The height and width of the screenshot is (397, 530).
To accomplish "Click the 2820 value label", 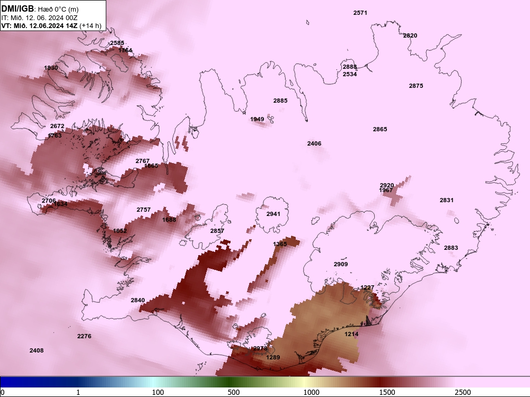I will point(410,35).
